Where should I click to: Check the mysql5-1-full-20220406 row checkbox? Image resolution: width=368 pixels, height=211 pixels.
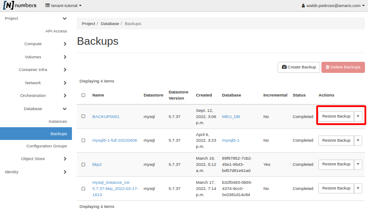coord(83,140)
